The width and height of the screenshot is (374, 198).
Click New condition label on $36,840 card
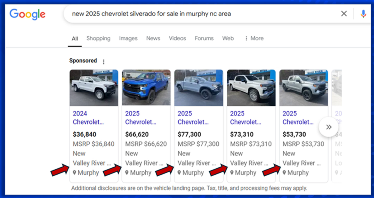(79, 154)
